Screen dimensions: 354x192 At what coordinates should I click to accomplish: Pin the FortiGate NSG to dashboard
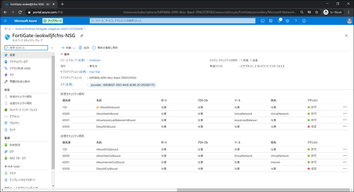click(x=82, y=36)
